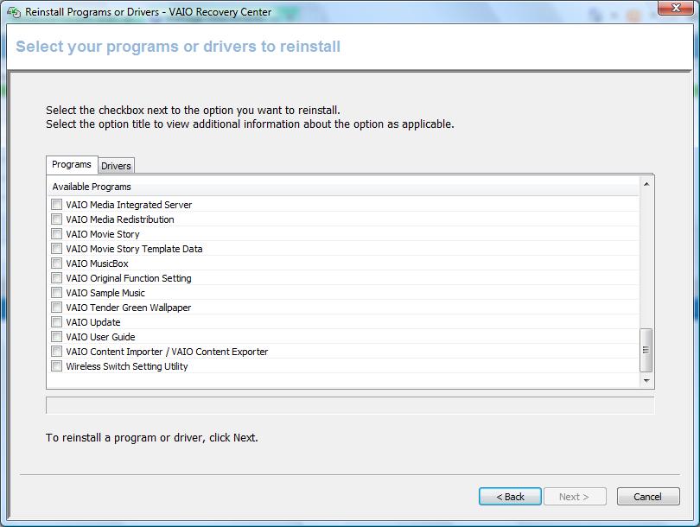Check VAIO Tender Green Wallpaper checkbox
Screen dimensions: 700x527
[57, 308]
